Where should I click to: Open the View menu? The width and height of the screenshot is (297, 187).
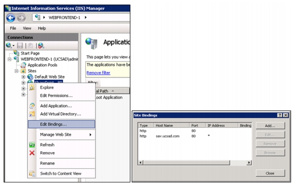click(27, 28)
